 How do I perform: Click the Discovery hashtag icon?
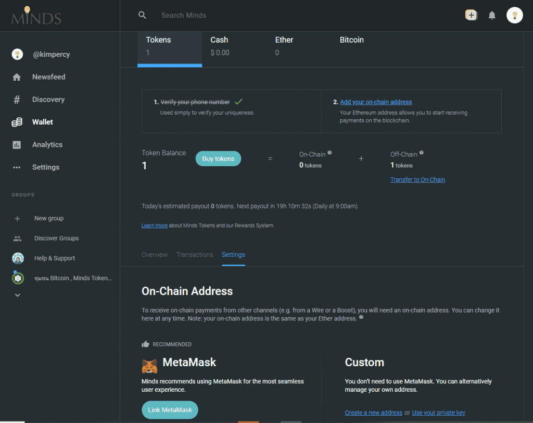tap(17, 99)
